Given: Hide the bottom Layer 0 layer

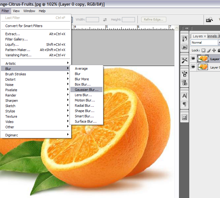Looking at the screenshot, I should coord(193,67).
